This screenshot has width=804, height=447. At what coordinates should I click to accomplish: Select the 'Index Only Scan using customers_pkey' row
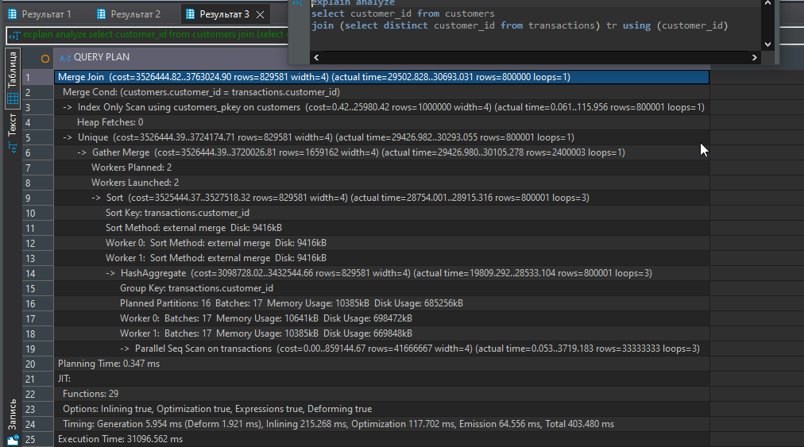(381, 107)
